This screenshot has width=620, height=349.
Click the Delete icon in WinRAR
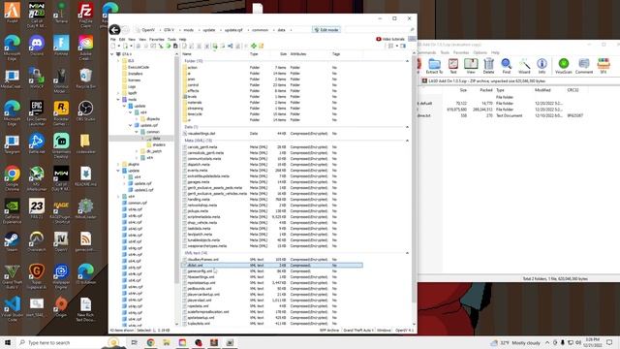click(x=488, y=66)
